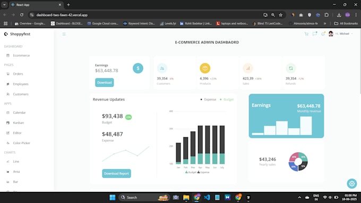Viewport: 361px width, 203px height.
Task: Open Editor app in sidebar
Action: [18, 133]
